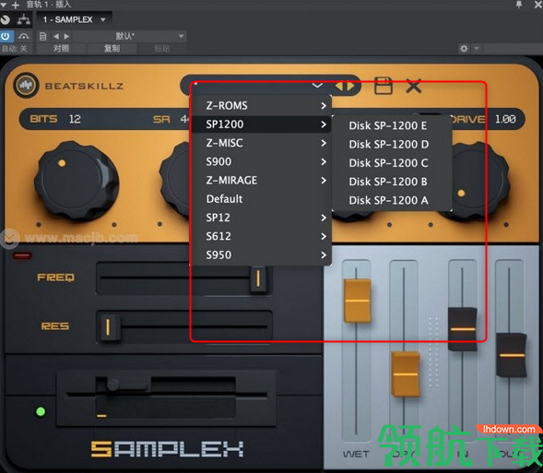Open the 1 - SAMPLEX plugin dropdown

click(74, 19)
